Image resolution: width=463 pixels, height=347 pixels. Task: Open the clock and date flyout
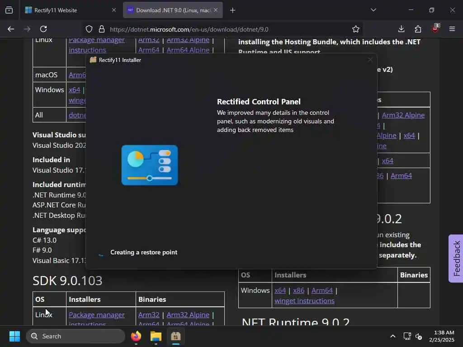(x=442, y=336)
